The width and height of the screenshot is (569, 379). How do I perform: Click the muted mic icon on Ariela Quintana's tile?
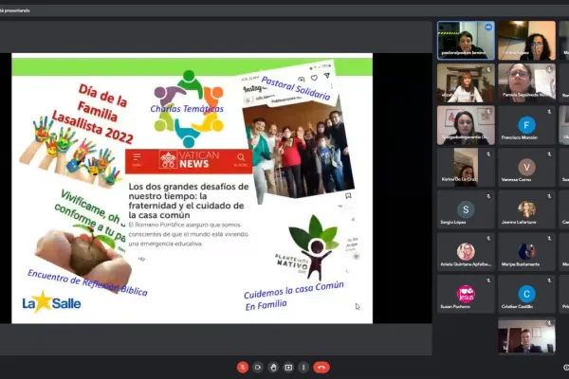(x=488, y=238)
